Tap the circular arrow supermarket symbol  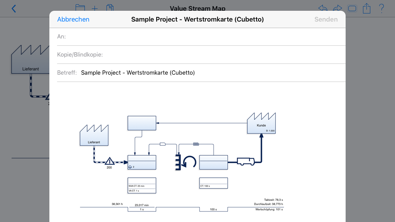189,162
